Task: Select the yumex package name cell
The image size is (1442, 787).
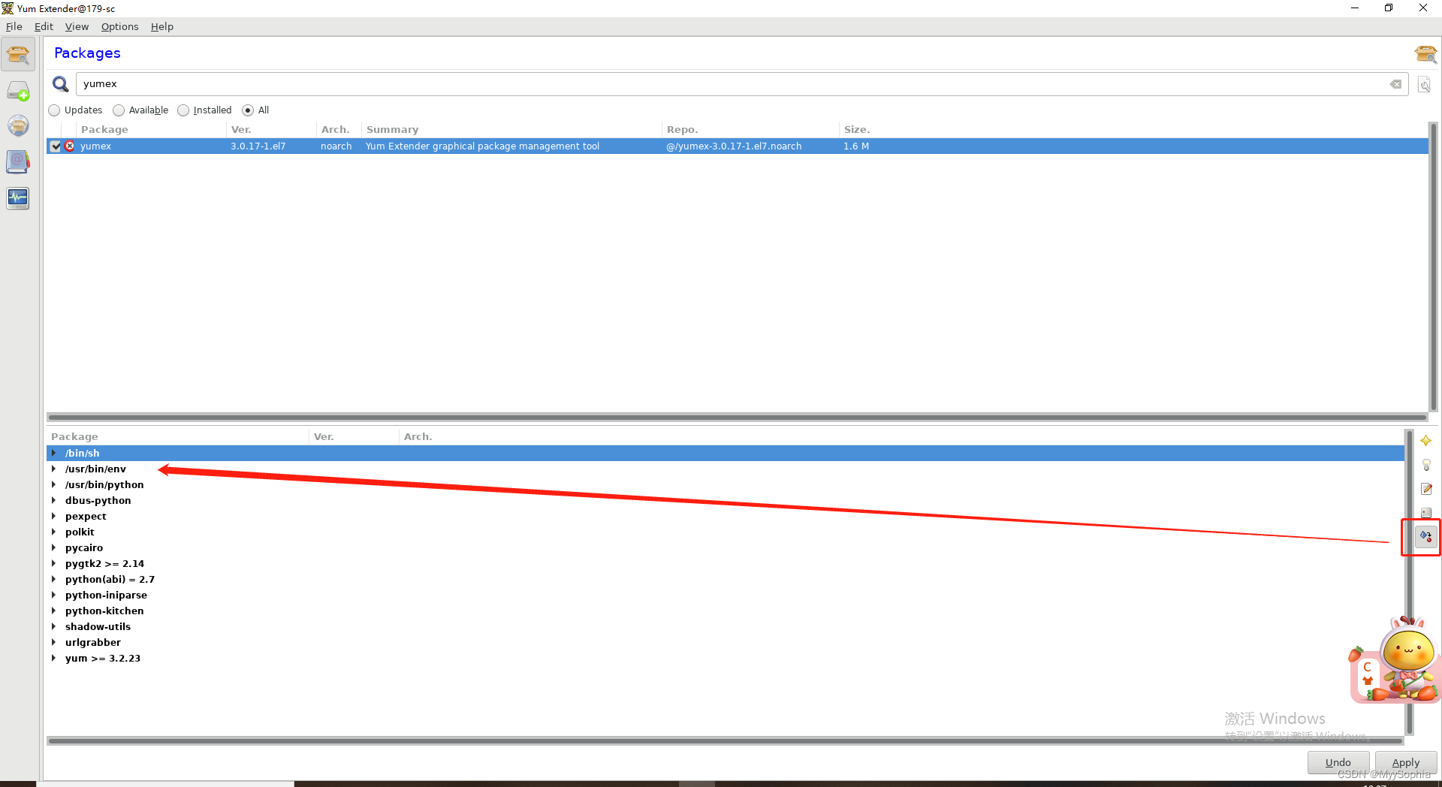Action: (95, 146)
